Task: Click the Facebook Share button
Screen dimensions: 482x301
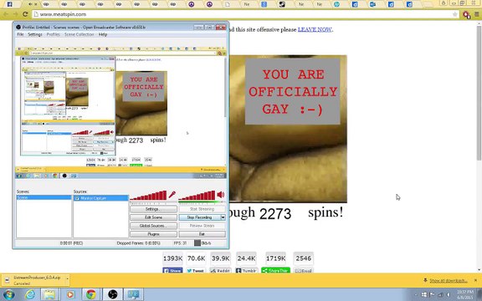Action: point(172,271)
